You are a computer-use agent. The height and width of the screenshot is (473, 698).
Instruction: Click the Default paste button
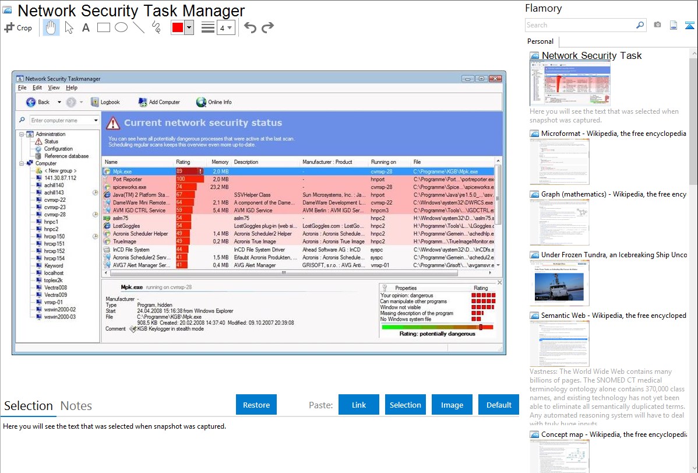pyautogui.click(x=499, y=405)
